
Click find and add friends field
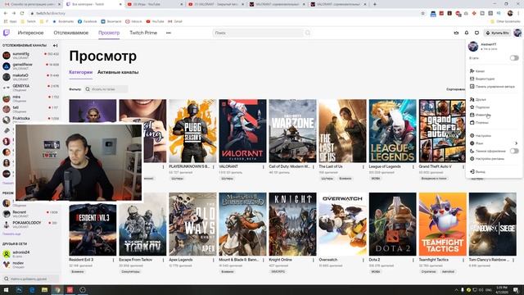30,279
